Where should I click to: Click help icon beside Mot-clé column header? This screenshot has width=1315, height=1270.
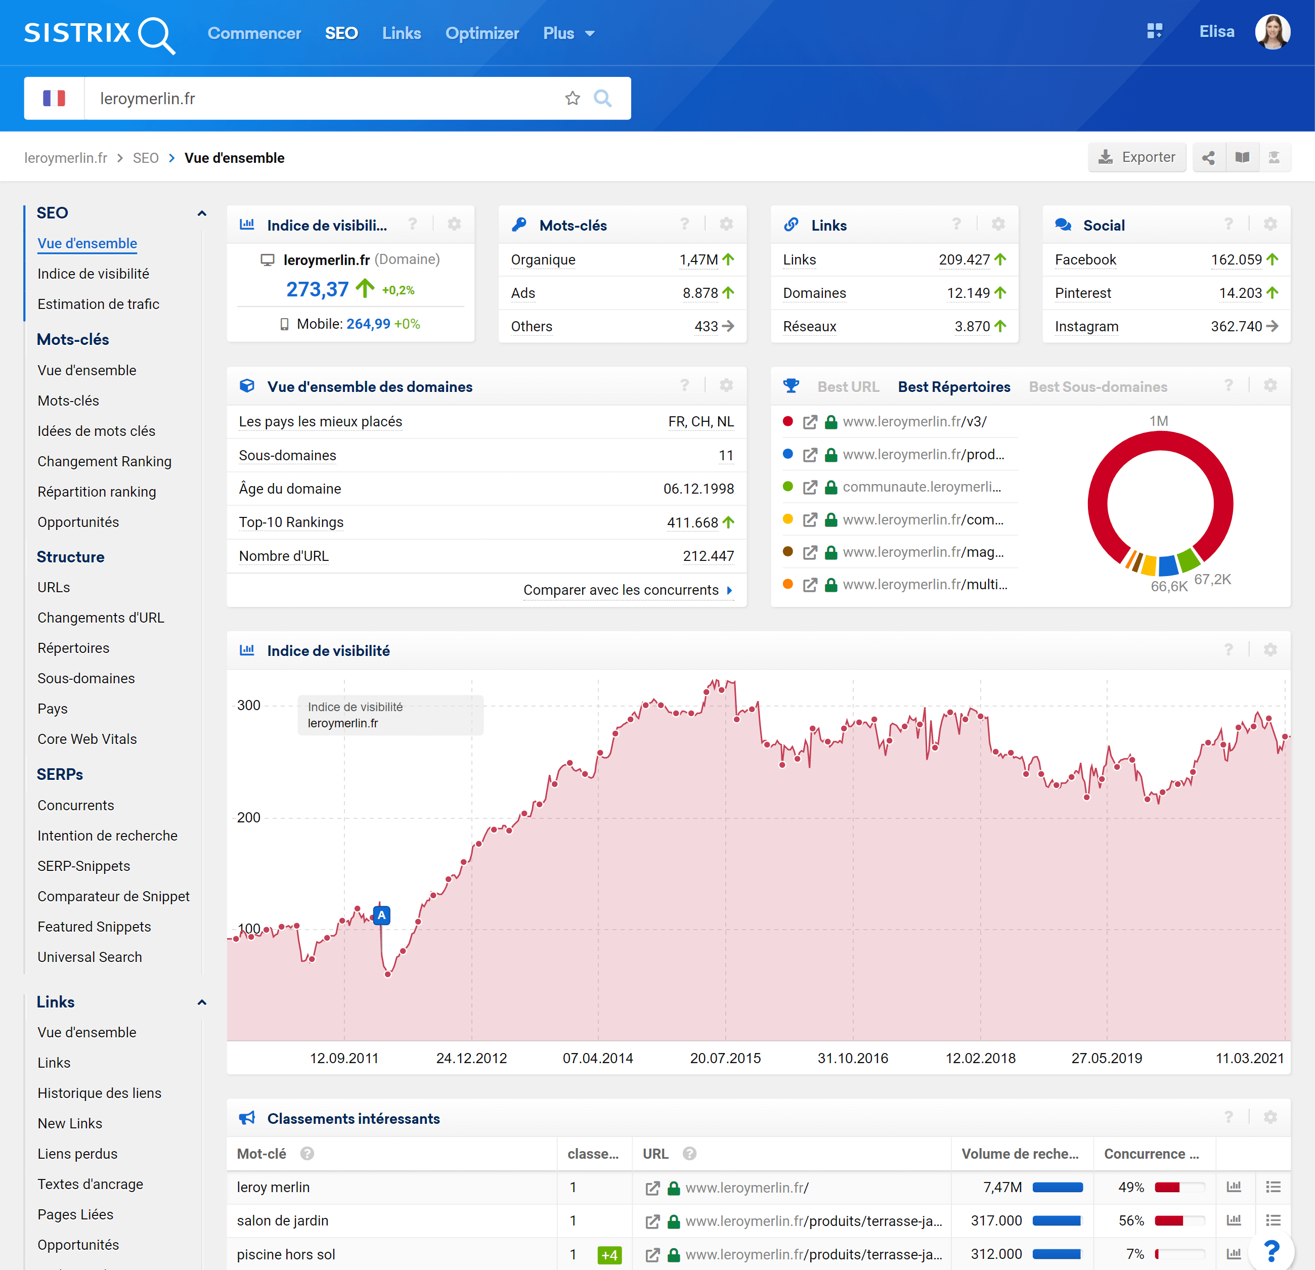[x=308, y=1153]
